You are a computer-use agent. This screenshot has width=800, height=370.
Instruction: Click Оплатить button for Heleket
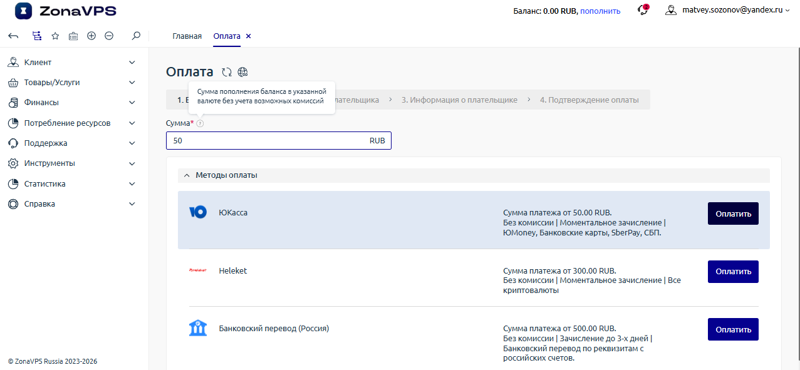point(733,272)
